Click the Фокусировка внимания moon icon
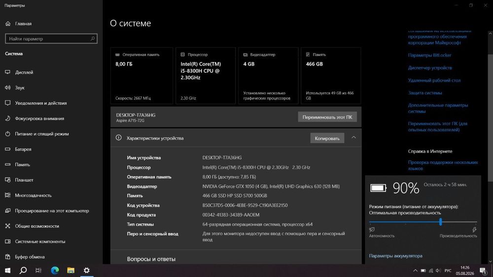Image resolution: width=493 pixels, height=277 pixels. point(8,118)
